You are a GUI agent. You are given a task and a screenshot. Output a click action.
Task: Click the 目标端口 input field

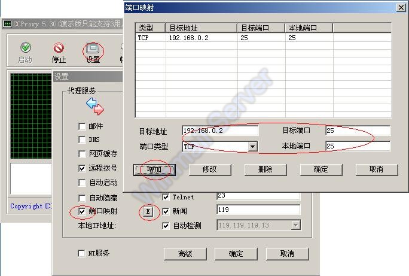pos(358,131)
